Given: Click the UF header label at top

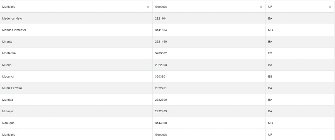Looking at the screenshot, I should coord(270,7).
